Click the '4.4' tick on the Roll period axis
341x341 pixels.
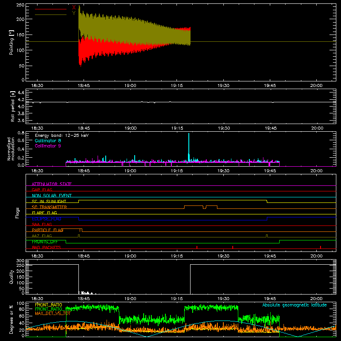(x=21, y=92)
